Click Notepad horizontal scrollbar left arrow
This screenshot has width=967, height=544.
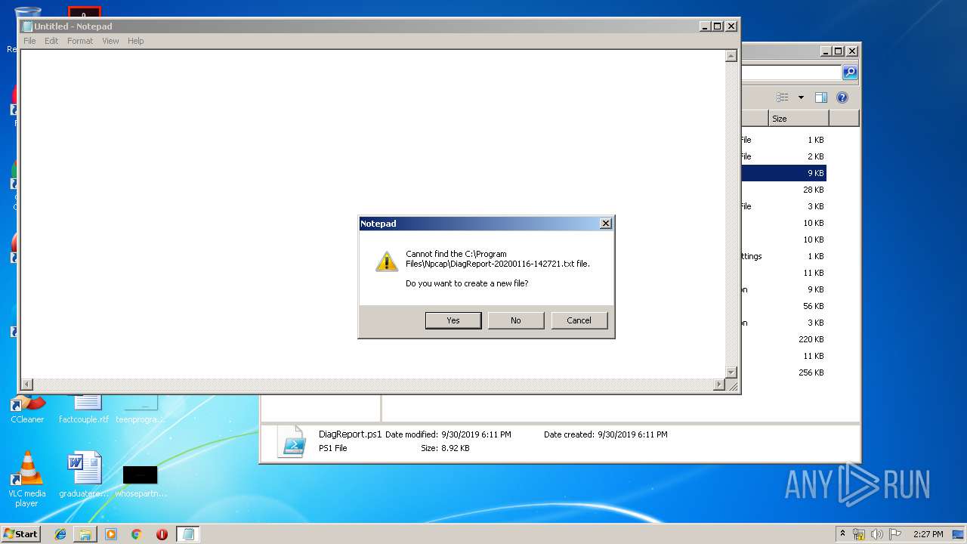click(27, 385)
